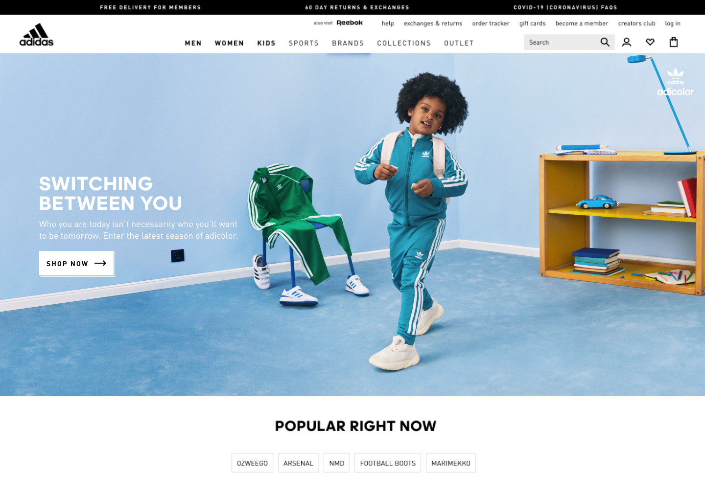Click the adidas logo
Viewport: 705px width, 497px height.
(x=36, y=35)
